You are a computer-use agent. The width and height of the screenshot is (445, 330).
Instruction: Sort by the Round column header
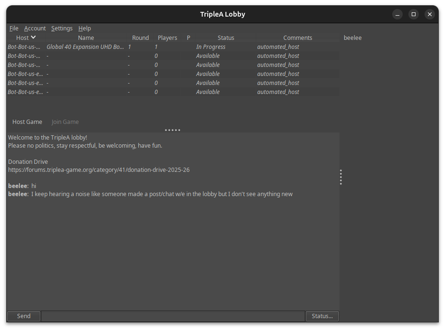click(140, 38)
